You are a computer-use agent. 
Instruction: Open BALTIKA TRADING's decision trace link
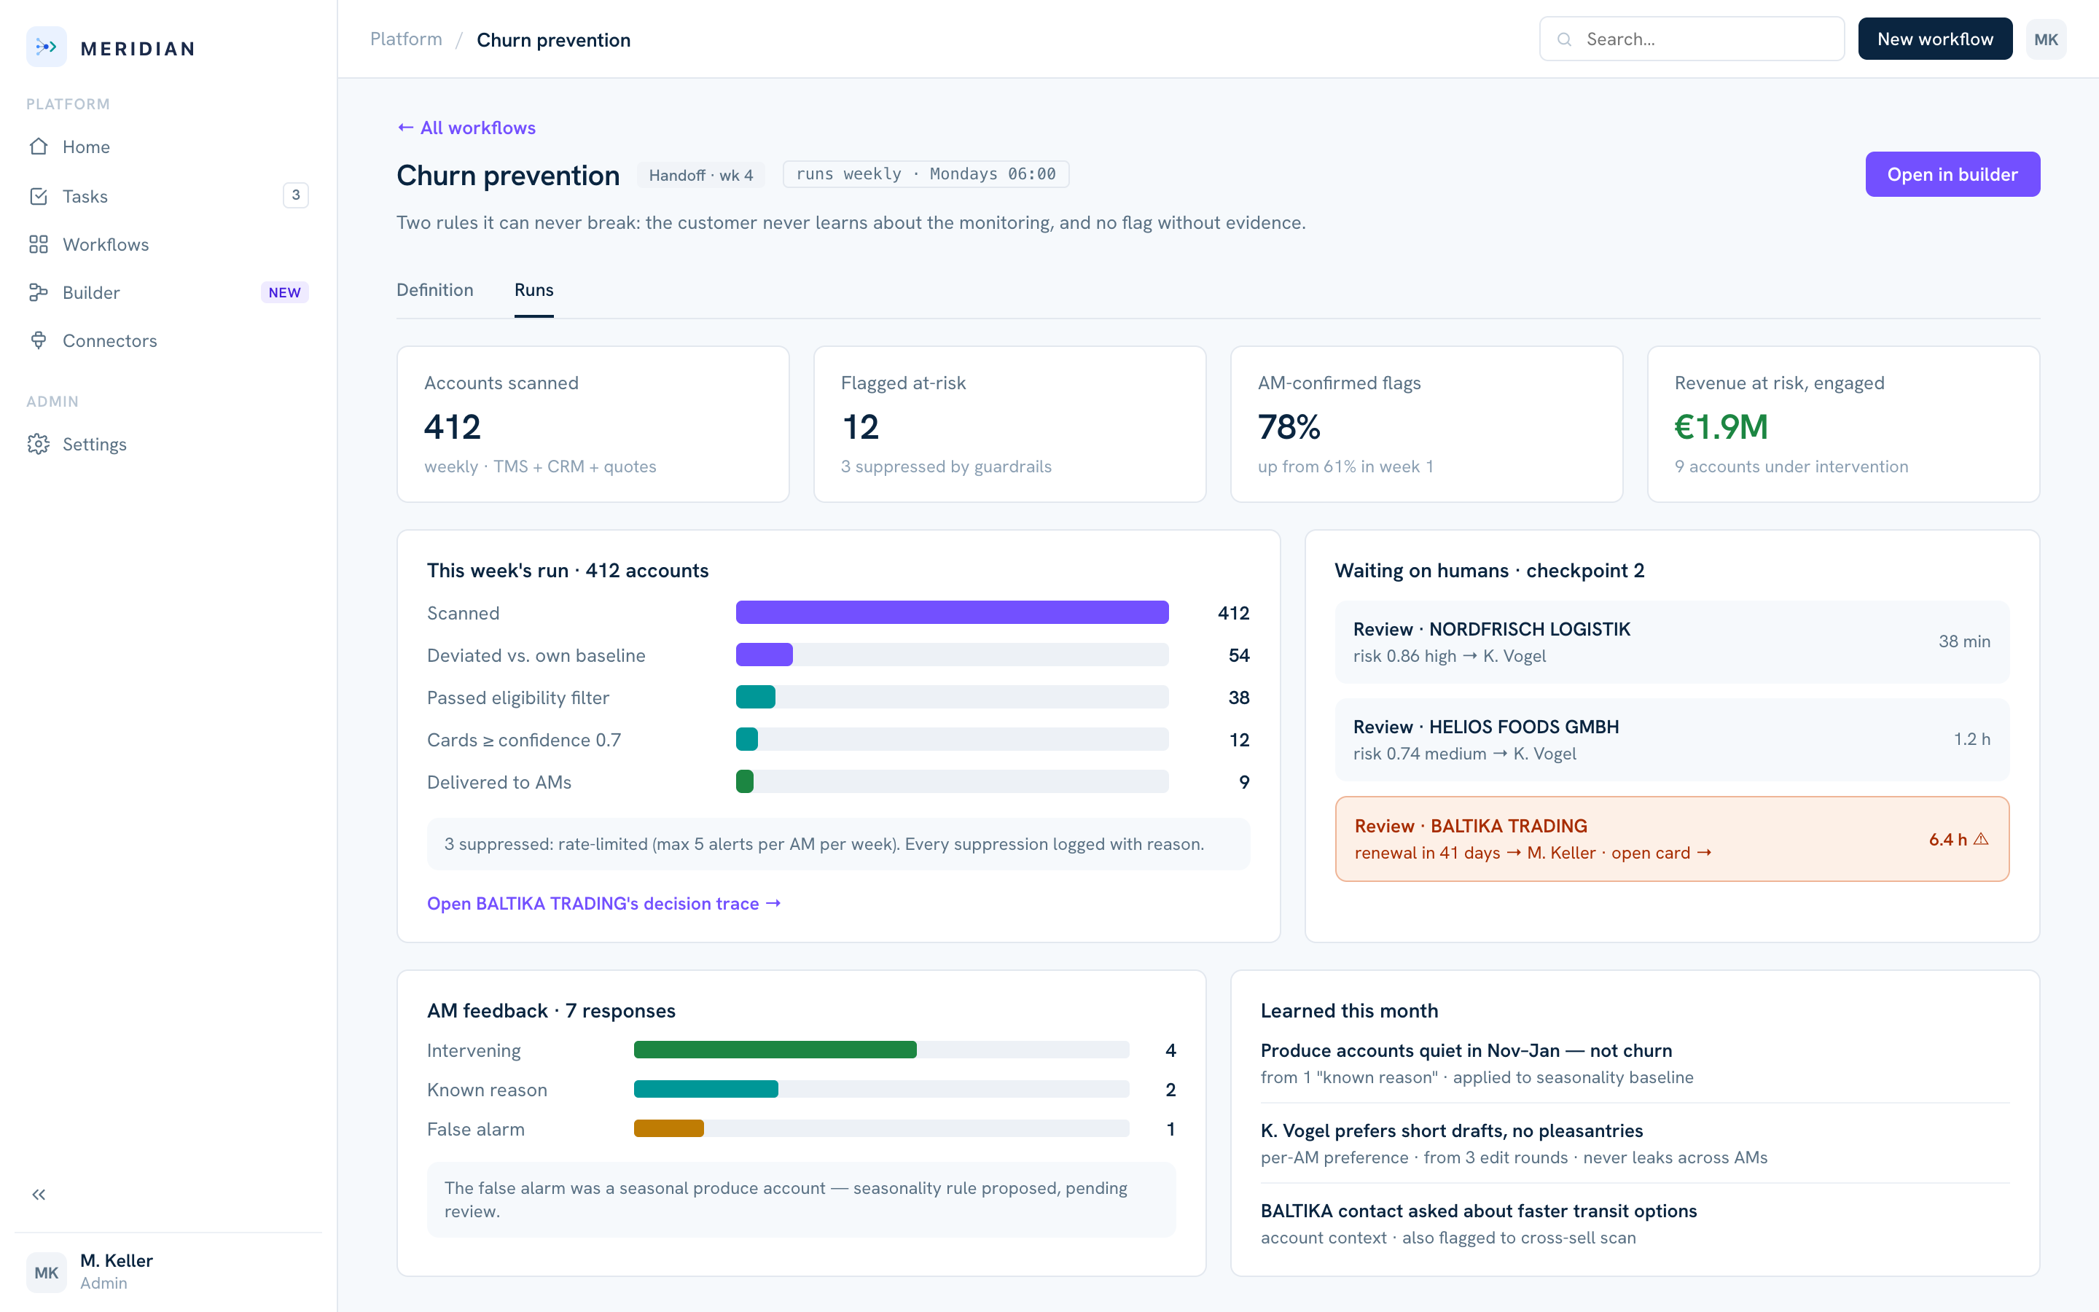pos(603,903)
